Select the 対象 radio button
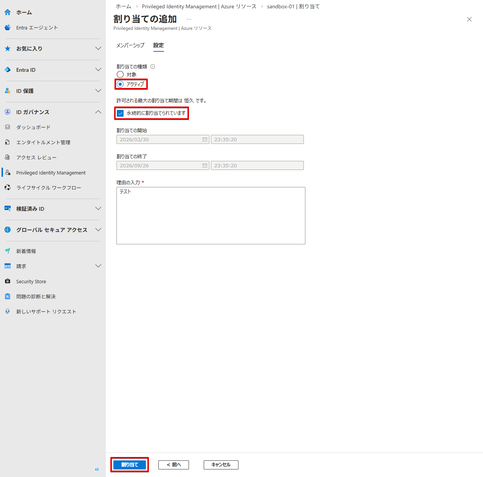 (x=120, y=74)
